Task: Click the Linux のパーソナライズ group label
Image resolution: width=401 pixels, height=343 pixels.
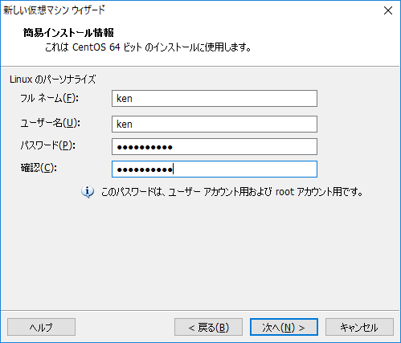Action: coord(52,80)
